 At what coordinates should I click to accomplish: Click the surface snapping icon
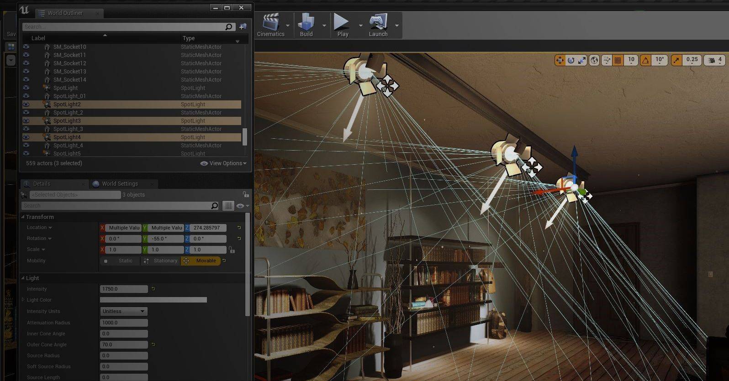pyautogui.click(x=607, y=60)
